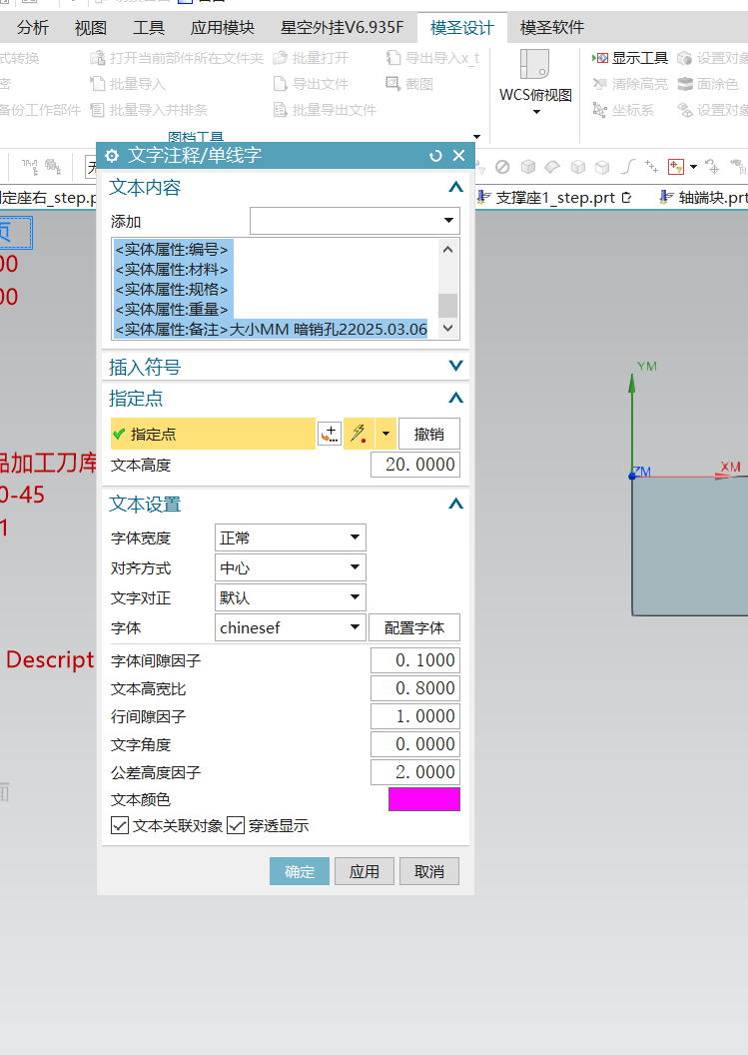This screenshot has height=1055, width=748.
Task: Click the 批量导入 icon
Action: pos(98,84)
